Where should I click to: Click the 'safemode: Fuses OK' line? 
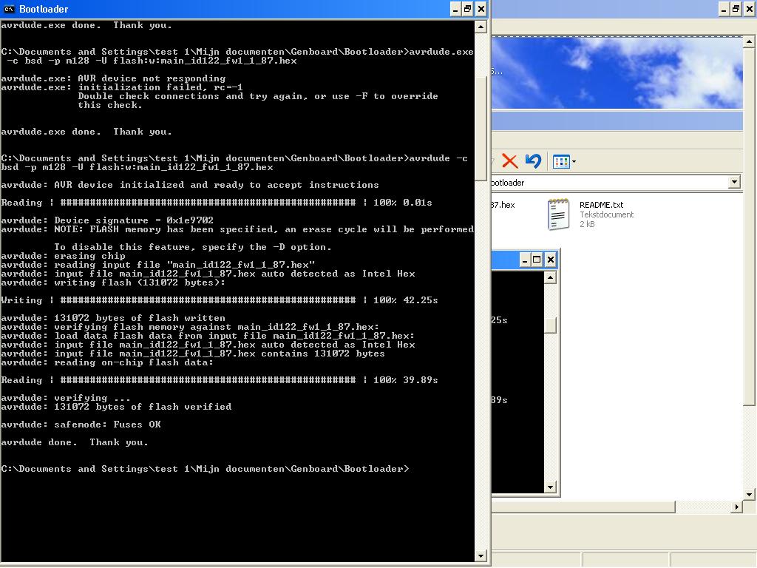coord(81,425)
